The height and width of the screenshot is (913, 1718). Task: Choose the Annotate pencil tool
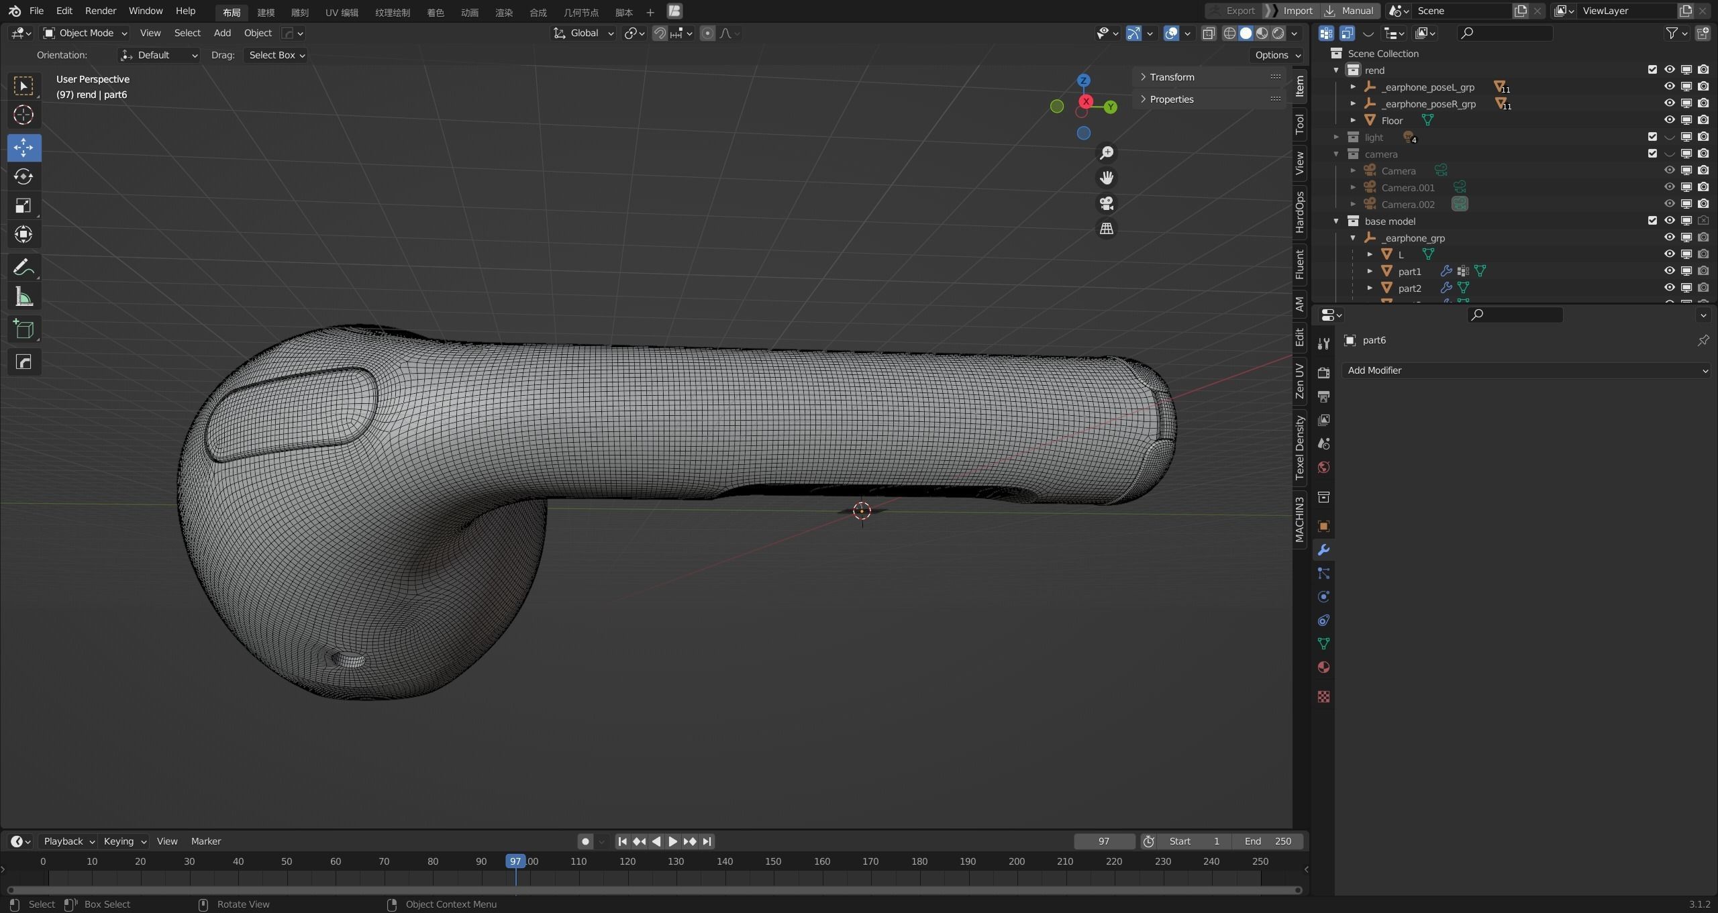[x=23, y=268]
